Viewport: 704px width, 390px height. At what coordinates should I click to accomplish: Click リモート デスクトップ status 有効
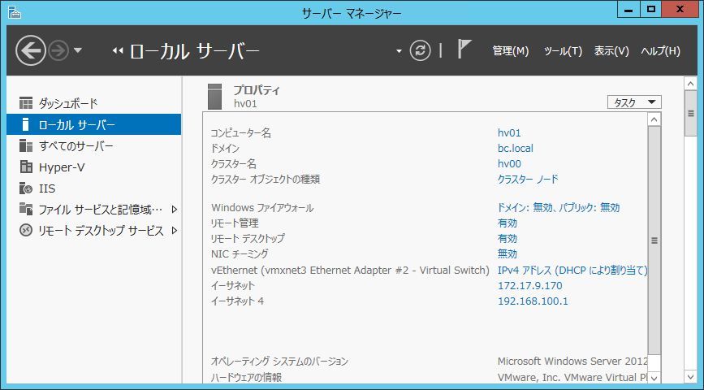[507, 238]
